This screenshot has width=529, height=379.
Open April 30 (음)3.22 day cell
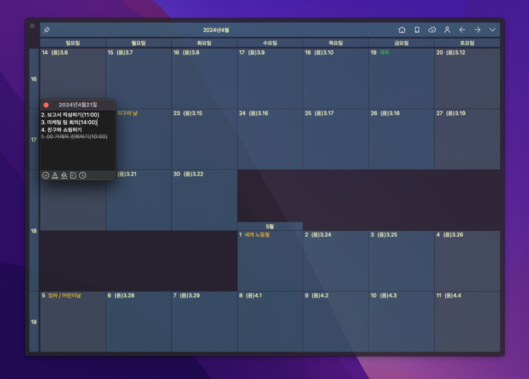click(x=204, y=200)
